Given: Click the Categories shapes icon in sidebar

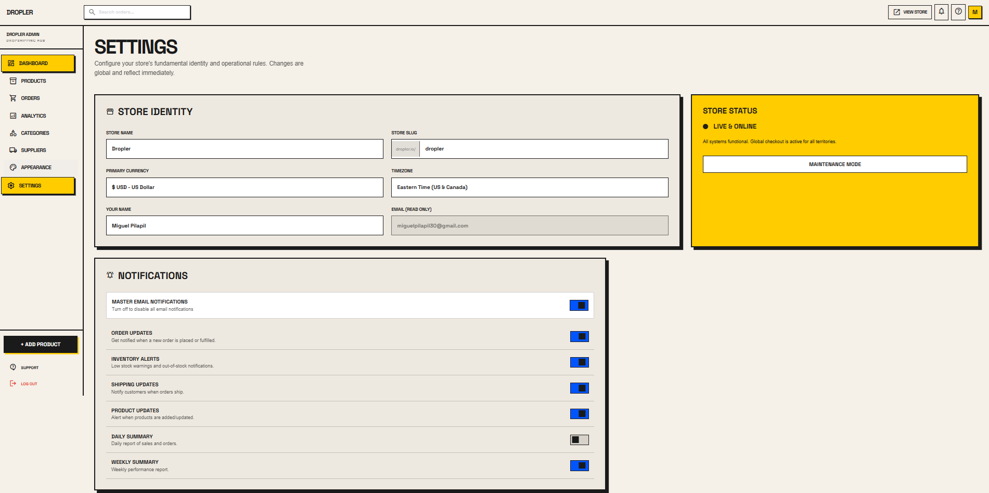Looking at the screenshot, I should pyautogui.click(x=13, y=133).
